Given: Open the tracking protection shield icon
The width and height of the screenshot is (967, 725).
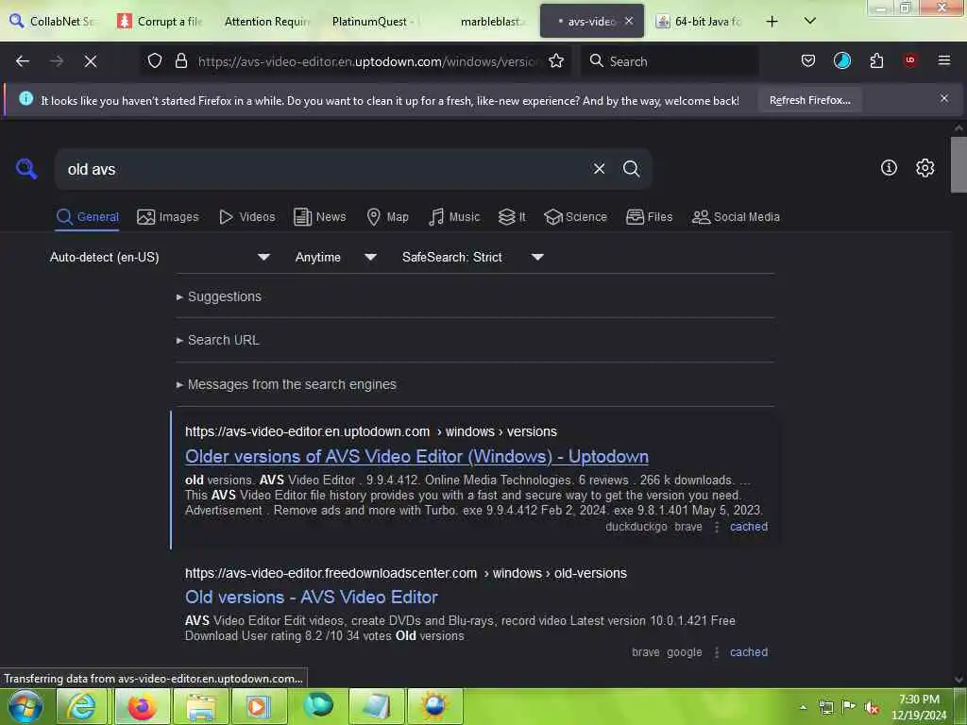Looking at the screenshot, I should tap(155, 61).
